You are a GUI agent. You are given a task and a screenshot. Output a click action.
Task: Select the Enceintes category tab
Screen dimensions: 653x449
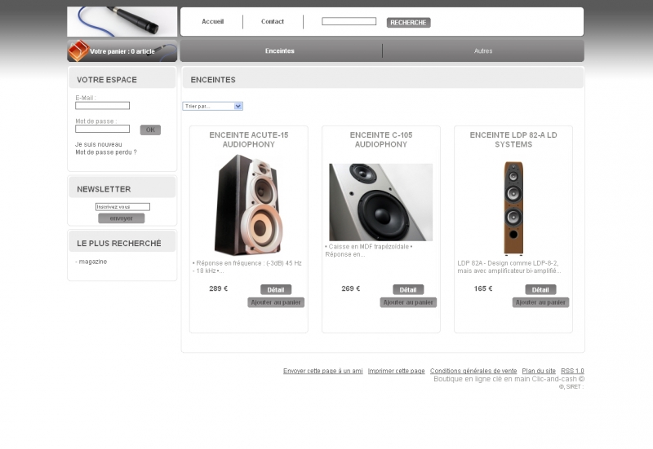279,51
